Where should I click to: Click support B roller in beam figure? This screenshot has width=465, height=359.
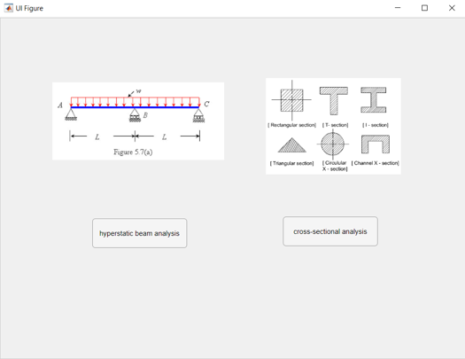point(135,115)
